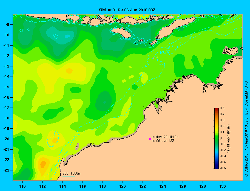Click latitude label "-16" on the y-axis
Viewport: 250px width, 191px height.
[x=7, y=97]
